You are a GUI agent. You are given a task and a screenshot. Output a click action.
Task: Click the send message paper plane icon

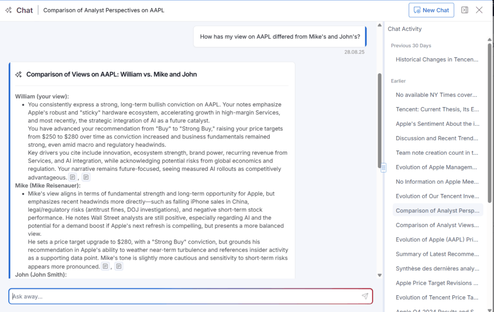point(365,296)
